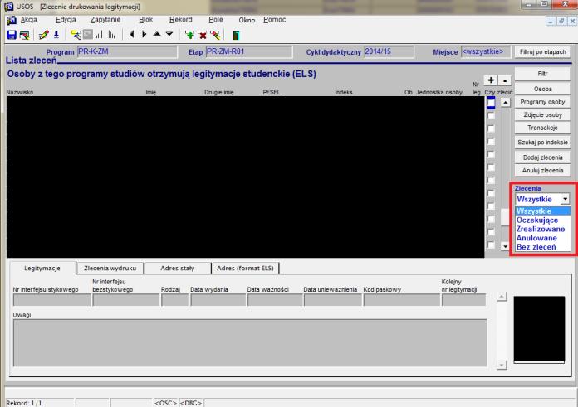Click the print setup icon beside Save

tap(24, 35)
